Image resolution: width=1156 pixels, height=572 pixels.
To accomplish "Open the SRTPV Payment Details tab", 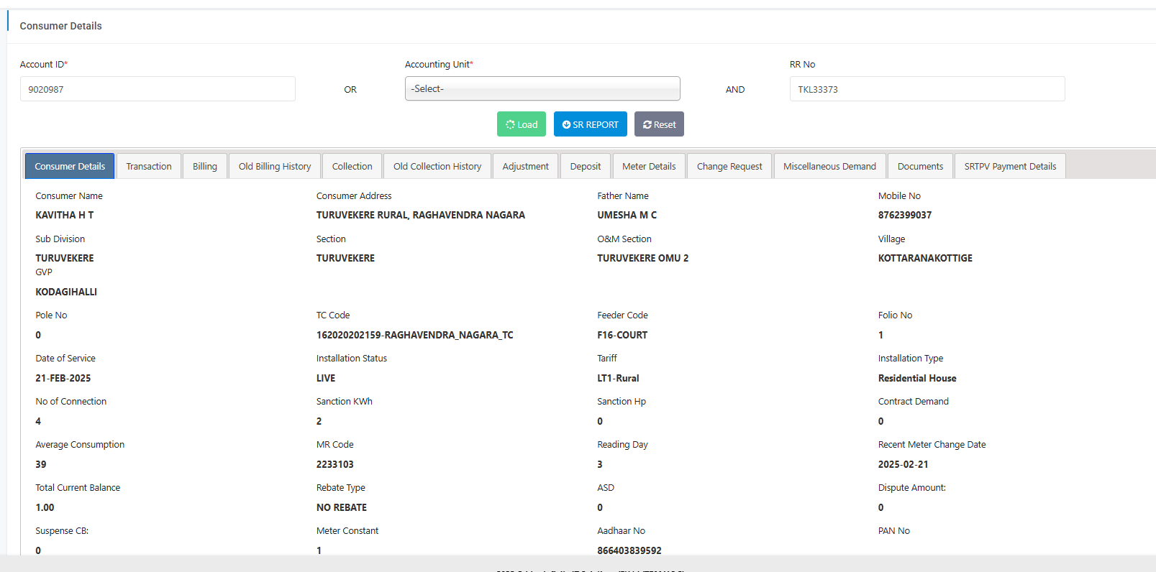I will 1010,166.
